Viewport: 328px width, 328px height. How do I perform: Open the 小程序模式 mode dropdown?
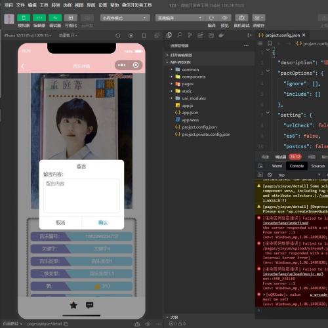(125, 18)
